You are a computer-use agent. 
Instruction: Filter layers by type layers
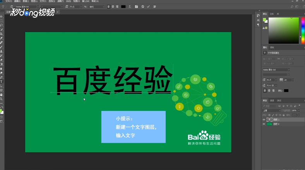pyautogui.click(x=287, y=106)
